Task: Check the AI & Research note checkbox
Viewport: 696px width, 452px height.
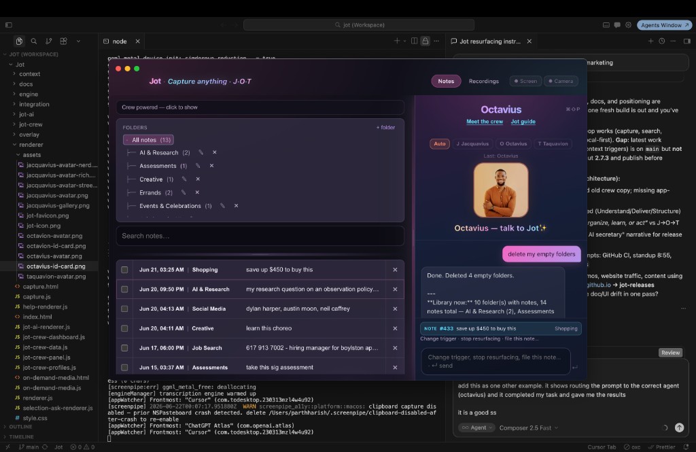Action: click(x=124, y=289)
